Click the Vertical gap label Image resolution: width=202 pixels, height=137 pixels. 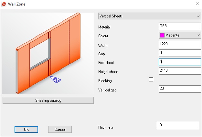coord(107,90)
